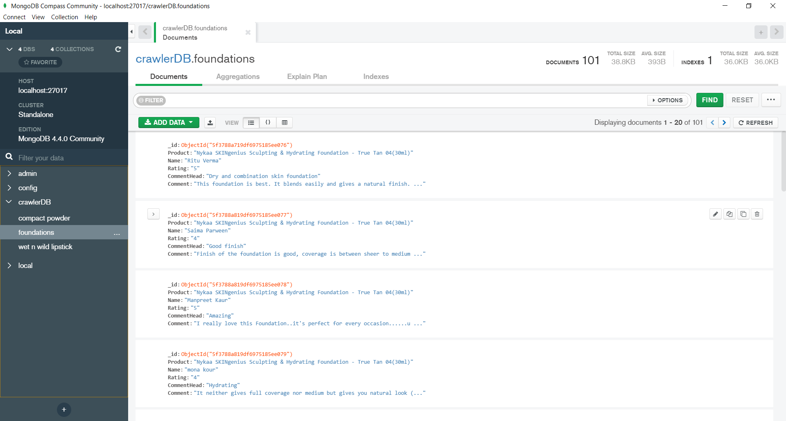
Task: Open the ADD DATA dropdown
Action: pos(169,122)
